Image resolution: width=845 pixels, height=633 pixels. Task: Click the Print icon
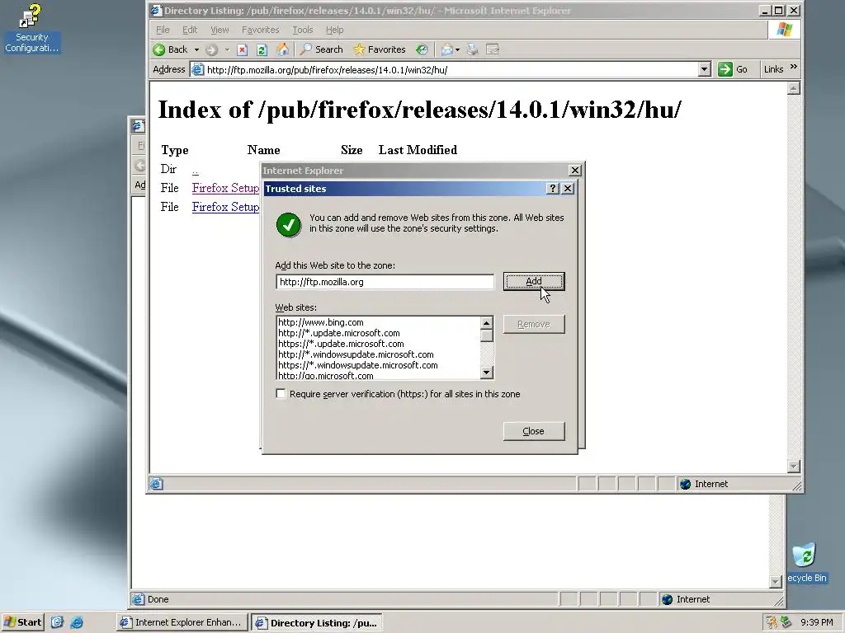click(473, 49)
